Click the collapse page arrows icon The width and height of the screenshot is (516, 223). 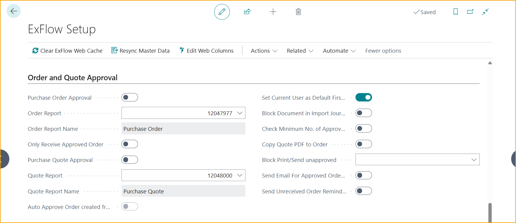click(x=485, y=12)
